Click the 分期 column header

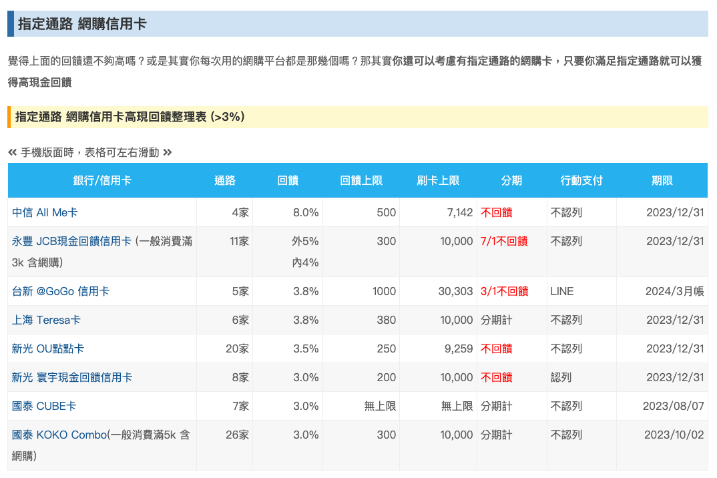pyautogui.click(x=511, y=181)
